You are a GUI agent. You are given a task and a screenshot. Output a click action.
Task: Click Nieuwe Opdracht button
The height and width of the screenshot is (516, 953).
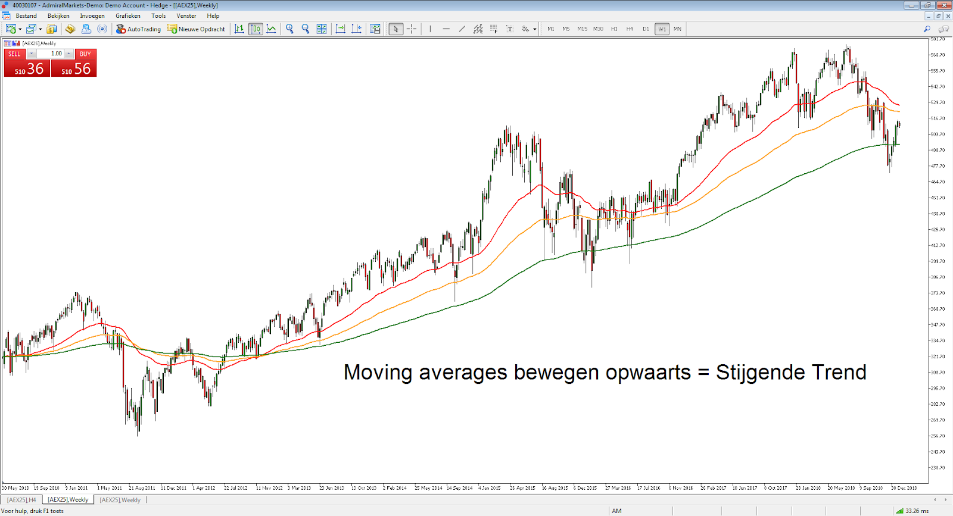(x=197, y=29)
